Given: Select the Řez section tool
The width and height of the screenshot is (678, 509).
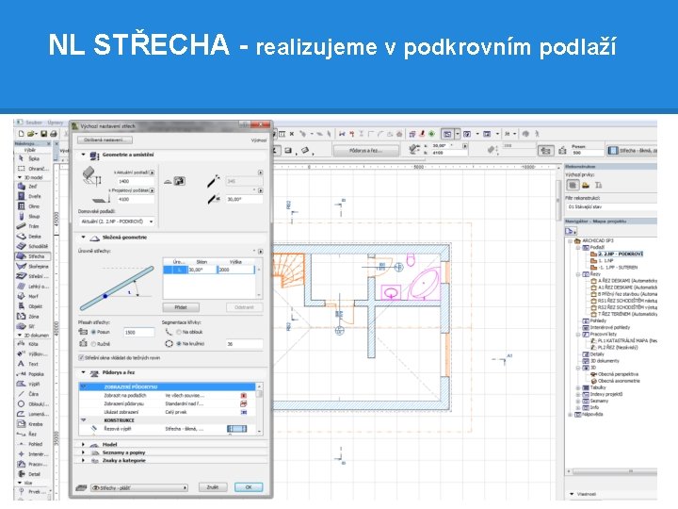Looking at the screenshot, I should tap(28, 435).
